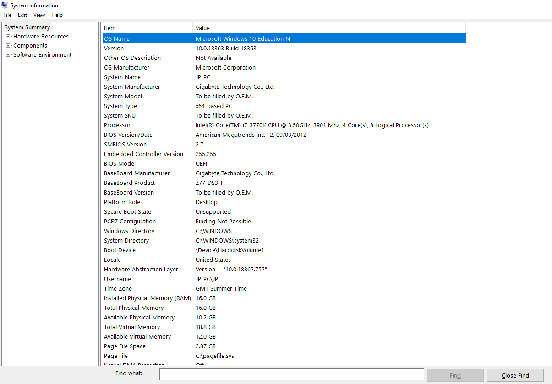Click the Secure Boot State row

tap(284, 212)
